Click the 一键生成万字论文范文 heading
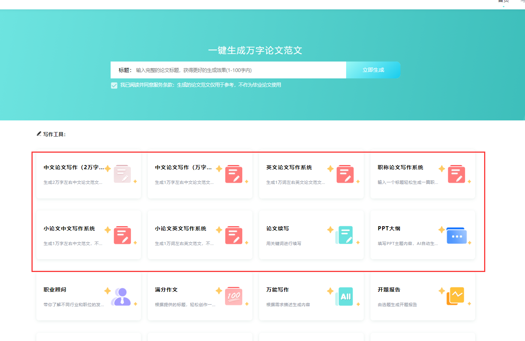Viewport: 525px width, 341px height. [x=255, y=50]
